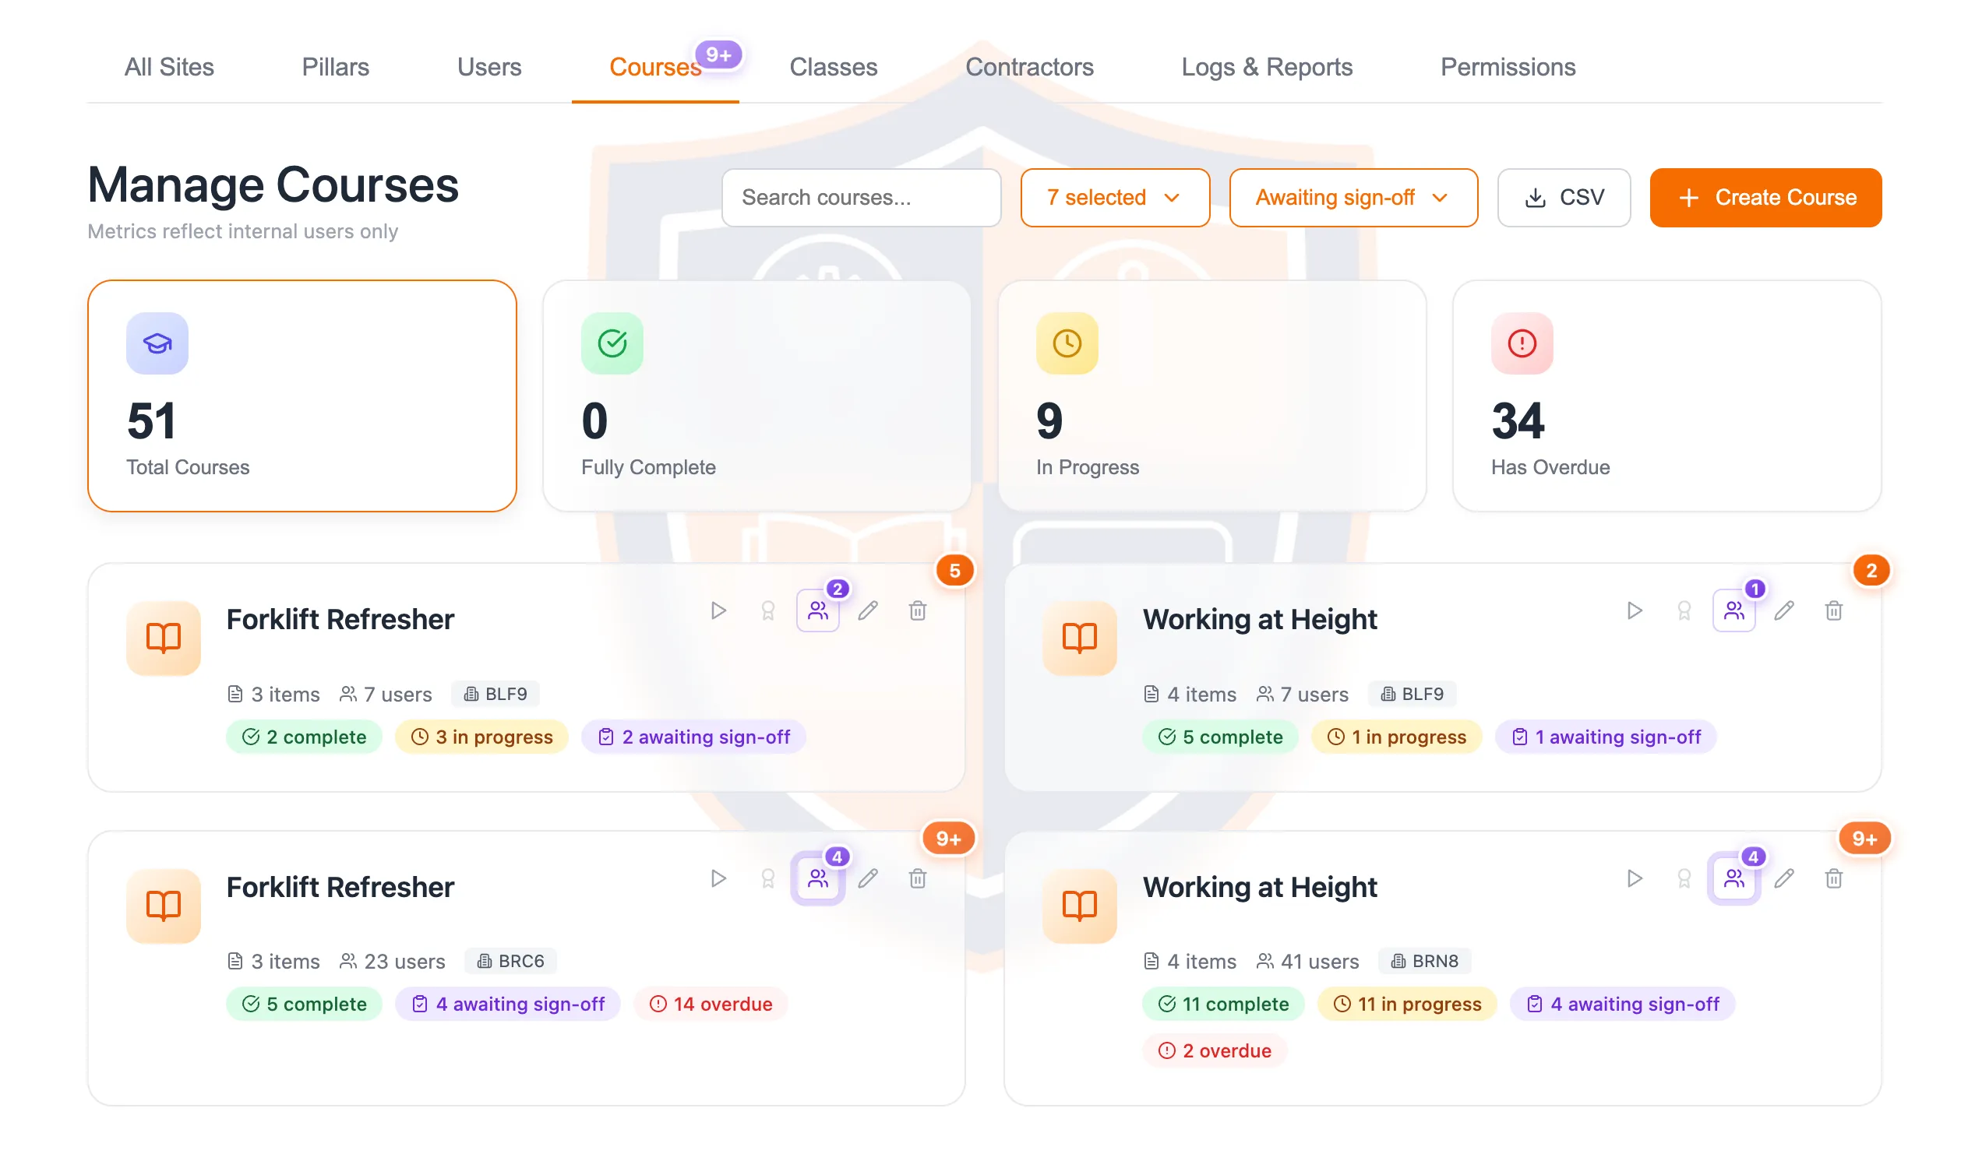Open the Classes tab
The image size is (1968, 1154).
click(834, 67)
